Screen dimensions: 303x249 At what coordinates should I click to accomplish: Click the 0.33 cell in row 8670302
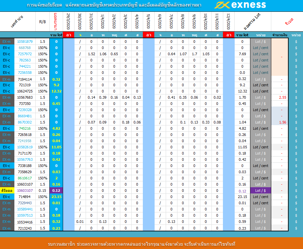tap(206, 122)
